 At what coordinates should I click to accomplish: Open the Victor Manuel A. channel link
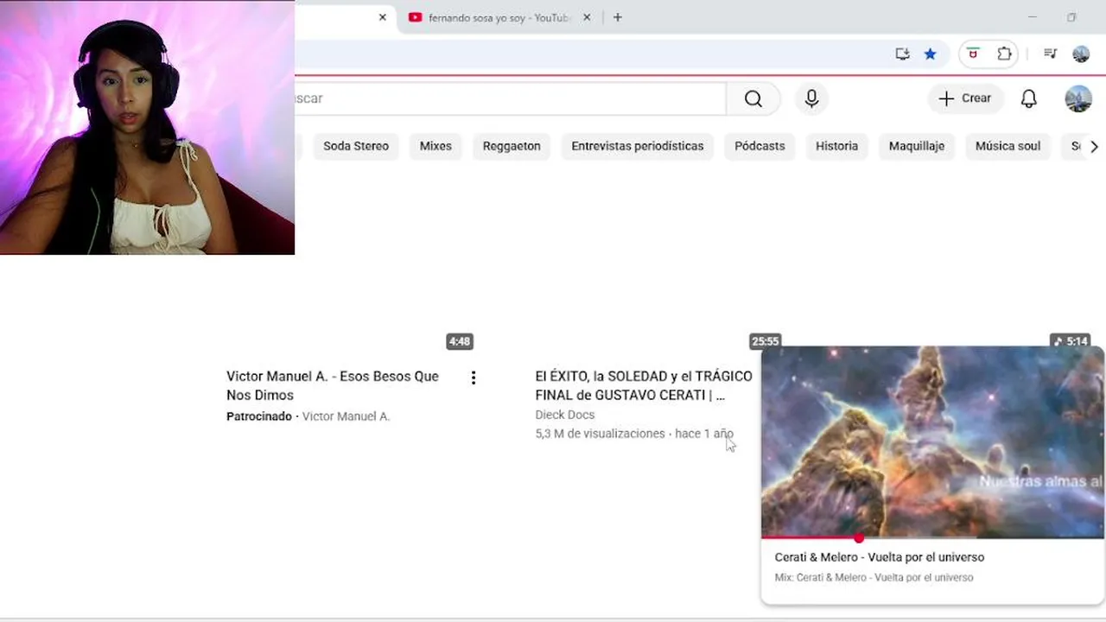pos(346,416)
